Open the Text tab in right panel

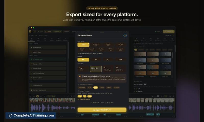coord(151,40)
